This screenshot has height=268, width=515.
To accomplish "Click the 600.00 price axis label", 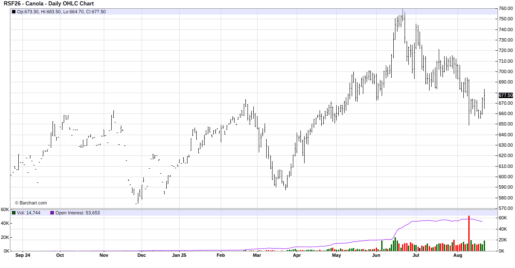I will click(505, 177).
